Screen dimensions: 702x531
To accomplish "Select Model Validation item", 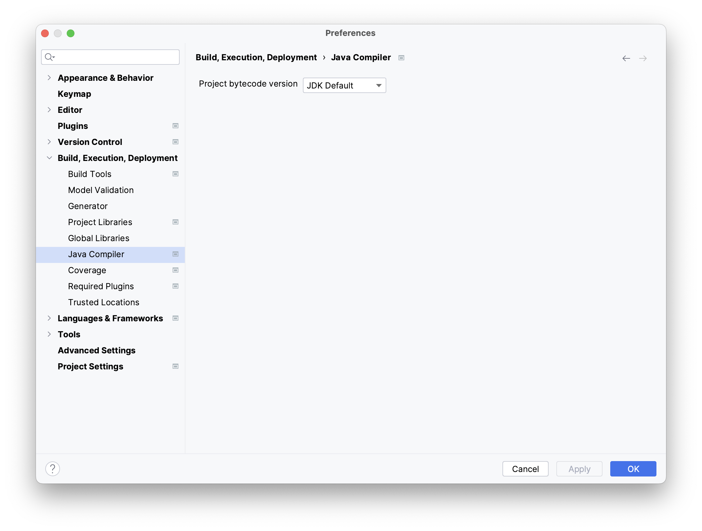I will pyautogui.click(x=101, y=190).
